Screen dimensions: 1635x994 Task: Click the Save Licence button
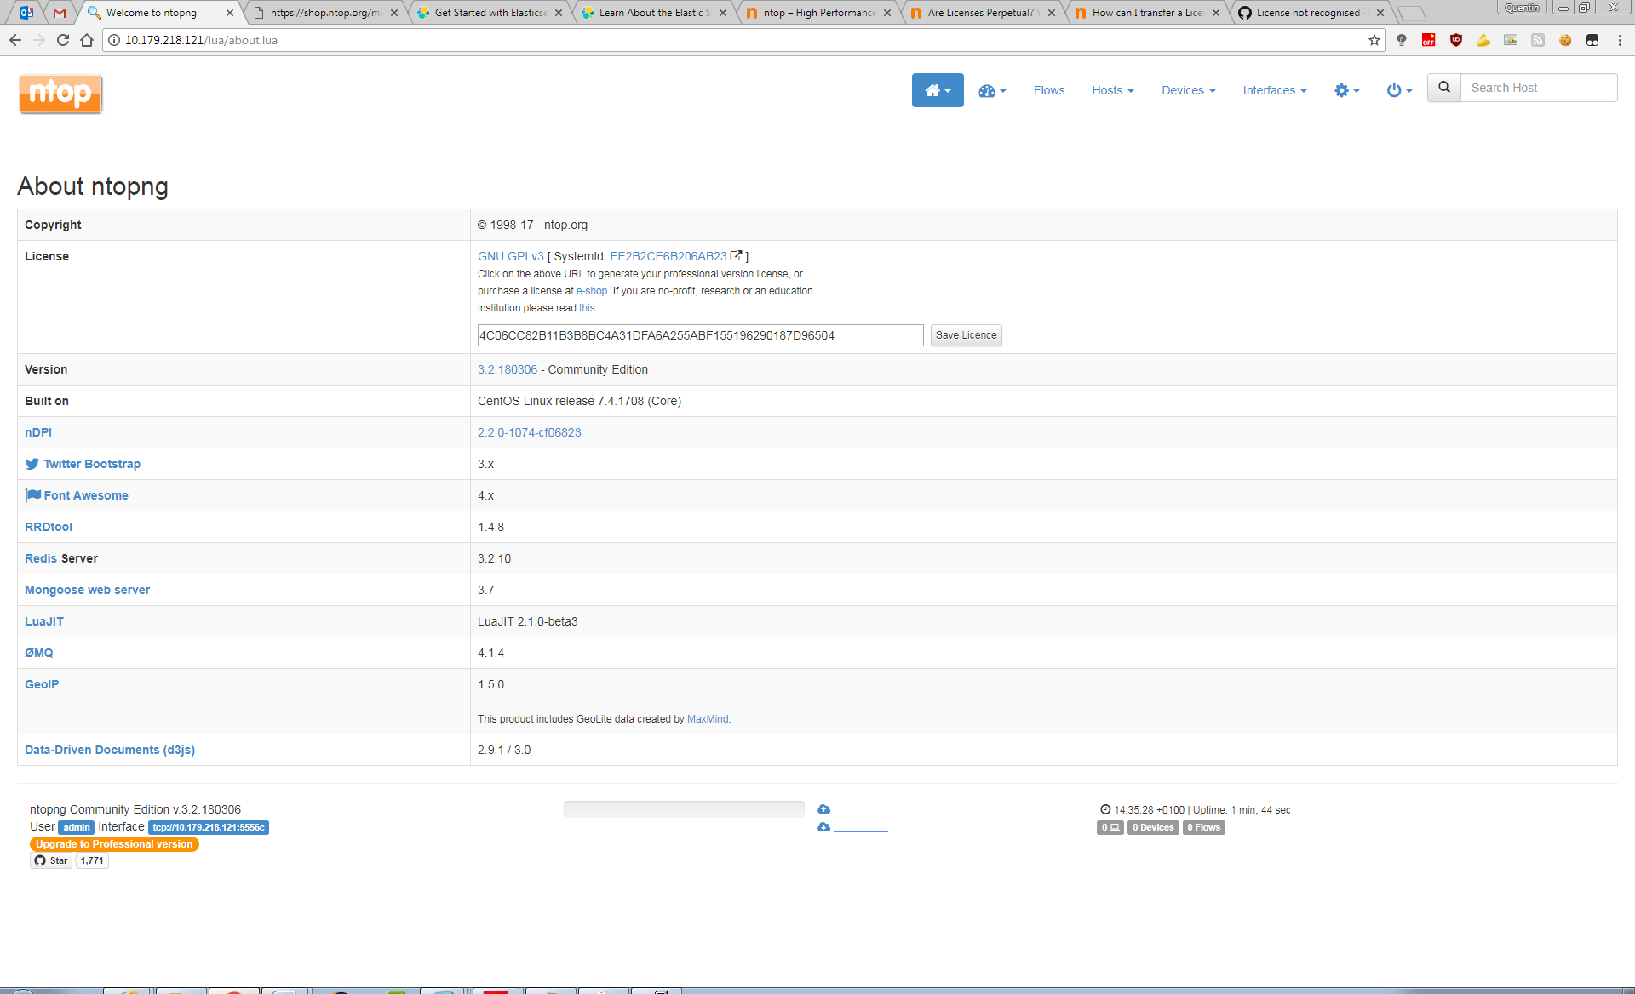(966, 334)
